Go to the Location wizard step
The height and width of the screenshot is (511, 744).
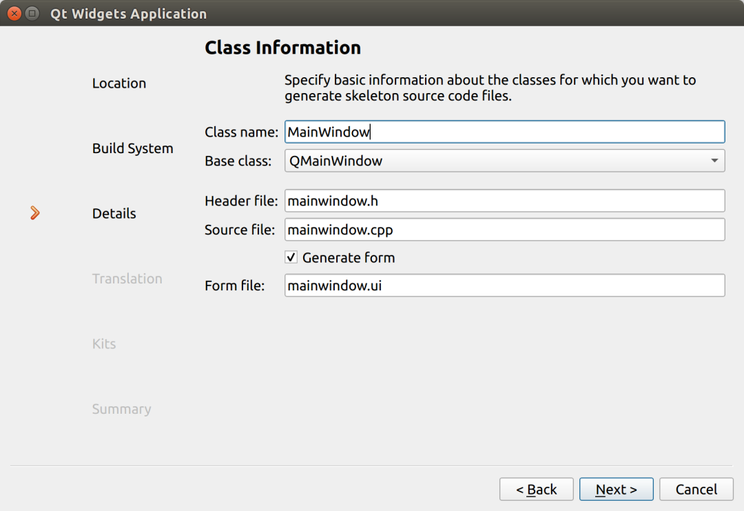(119, 83)
